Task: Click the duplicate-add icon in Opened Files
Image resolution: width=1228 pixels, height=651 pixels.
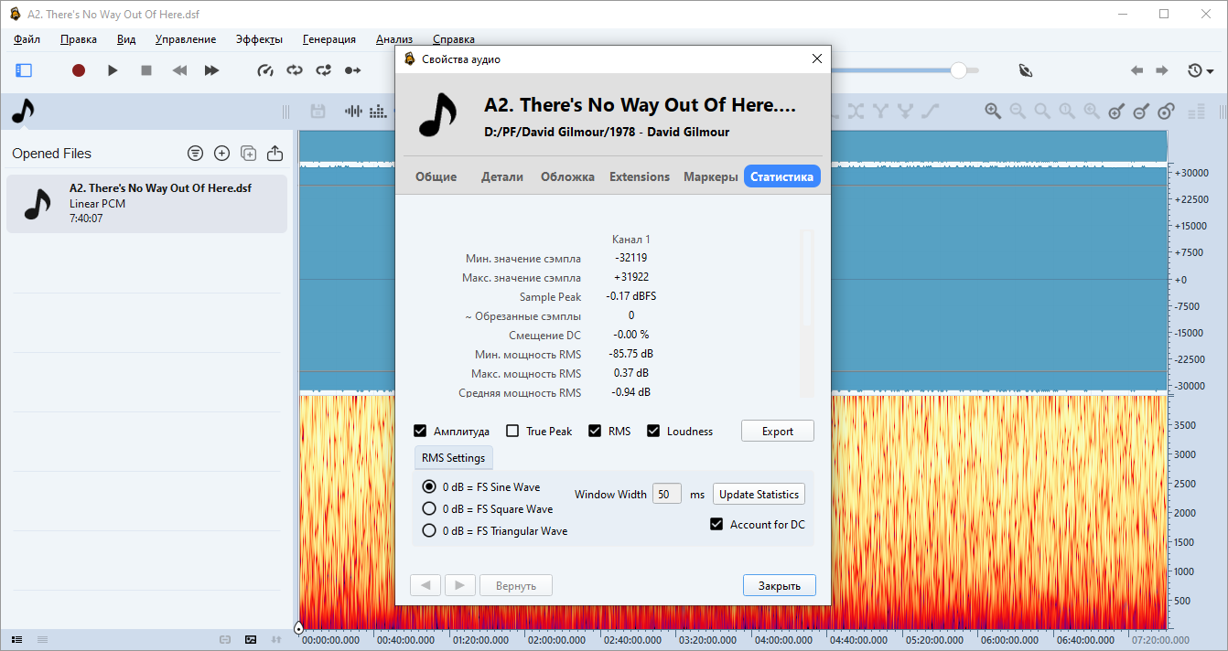Action: point(248,154)
